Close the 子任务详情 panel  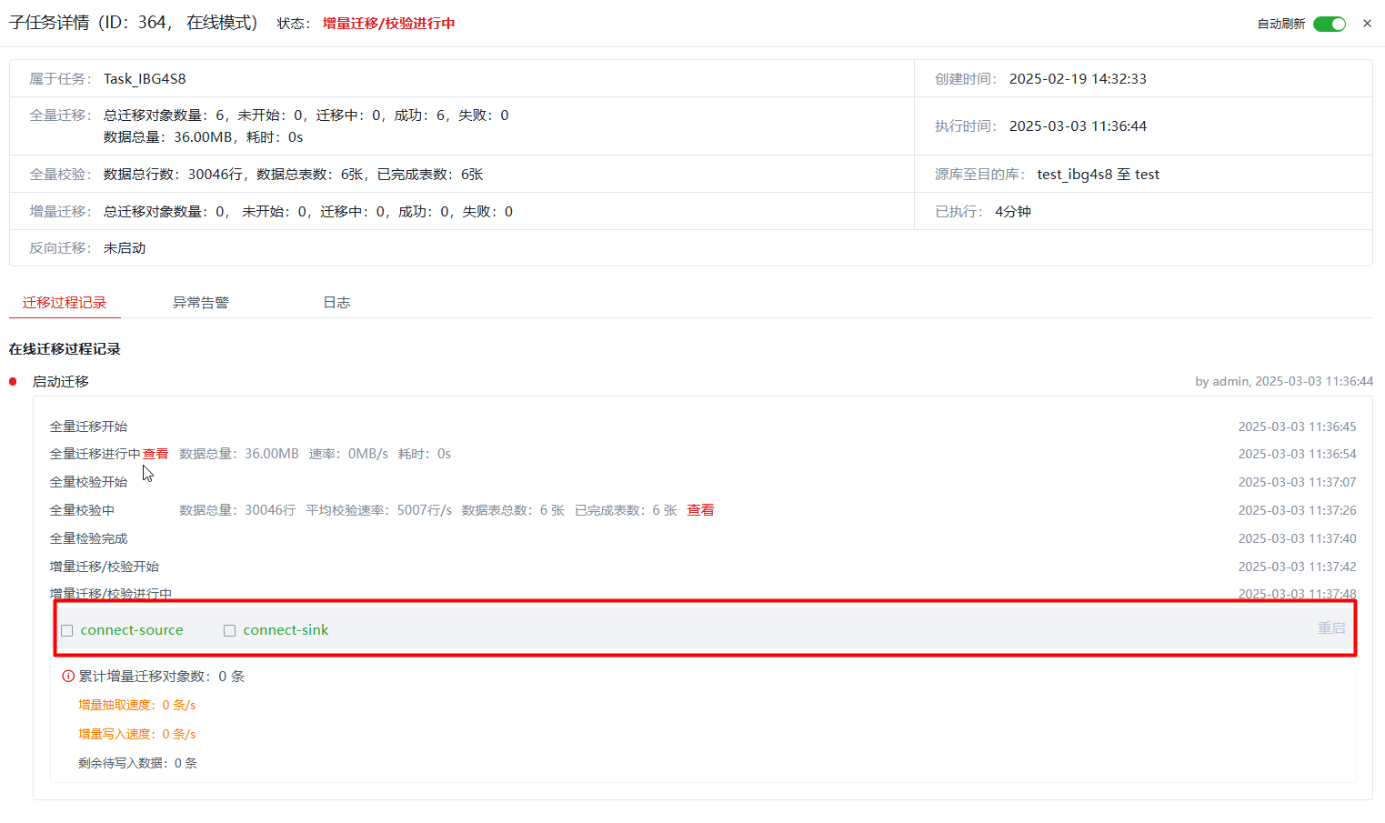(x=1367, y=24)
